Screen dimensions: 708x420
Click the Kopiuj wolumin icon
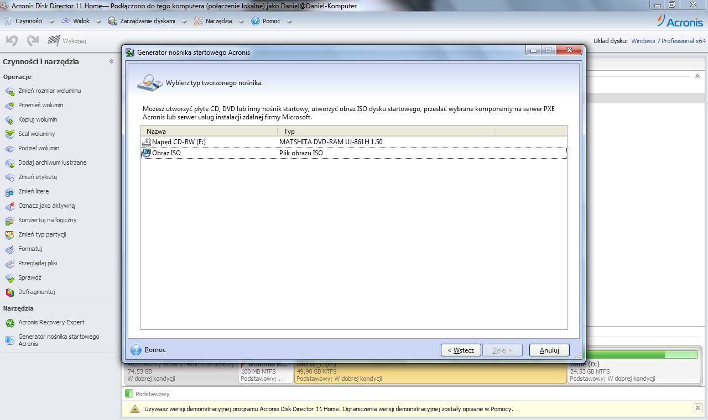9,119
